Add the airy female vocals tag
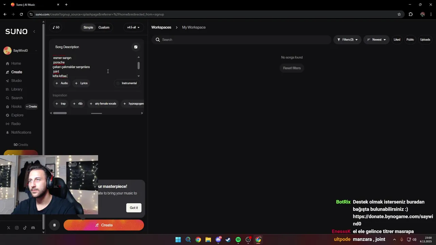Viewport: 436px width, 245px height. point(103,103)
